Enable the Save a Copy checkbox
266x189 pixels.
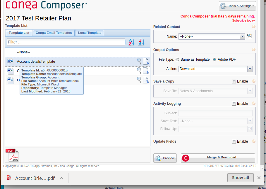[x=234, y=81]
